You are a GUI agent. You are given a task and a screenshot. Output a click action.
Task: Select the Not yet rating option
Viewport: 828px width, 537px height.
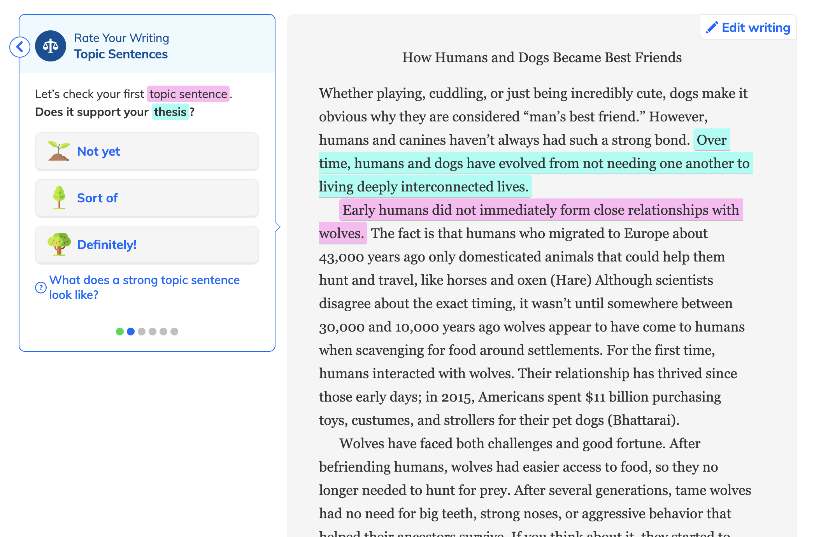(x=147, y=151)
